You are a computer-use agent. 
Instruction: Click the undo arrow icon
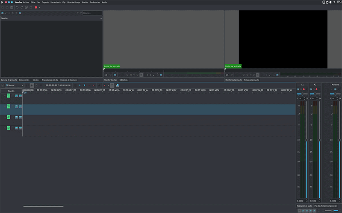point(17,7)
